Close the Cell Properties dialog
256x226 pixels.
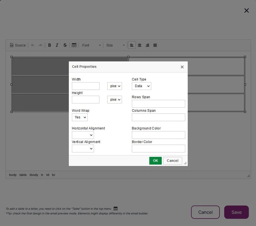click(182, 67)
